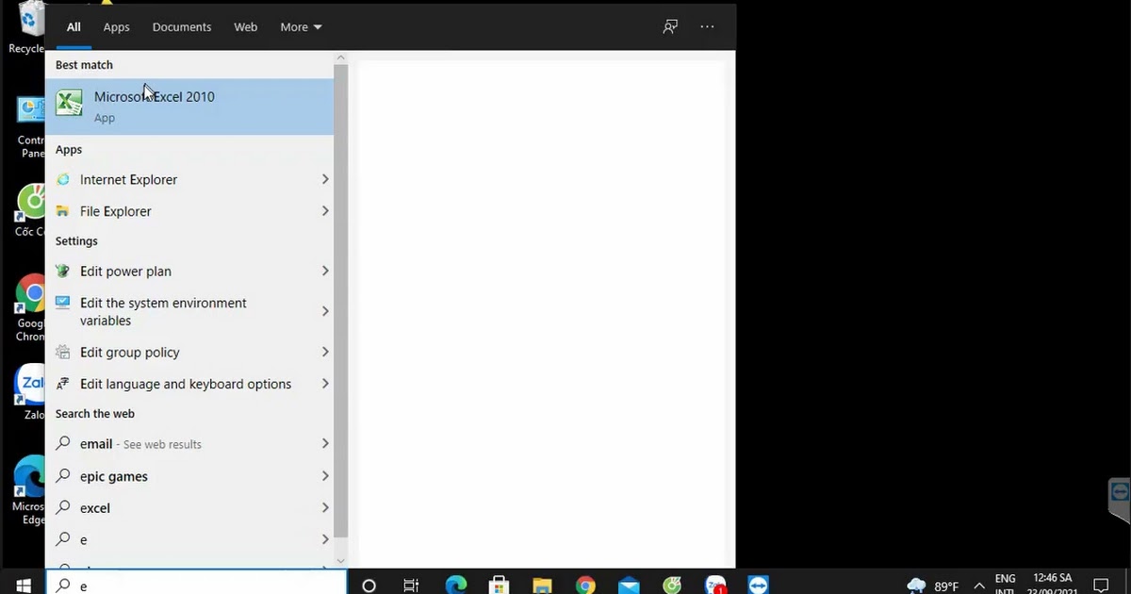Viewport: 1131px width, 594px height.
Task: Select 'Edit group policy' text
Action: pos(130,353)
